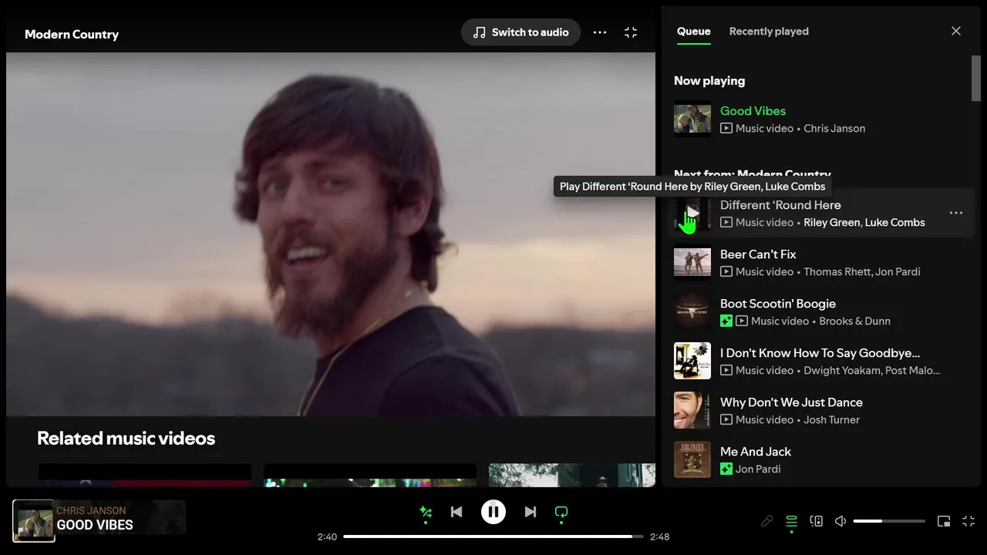Toggle the queue icon in the bottom bar
The height and width of the screenshot is (555, 987).
click(x=791, y=522)
